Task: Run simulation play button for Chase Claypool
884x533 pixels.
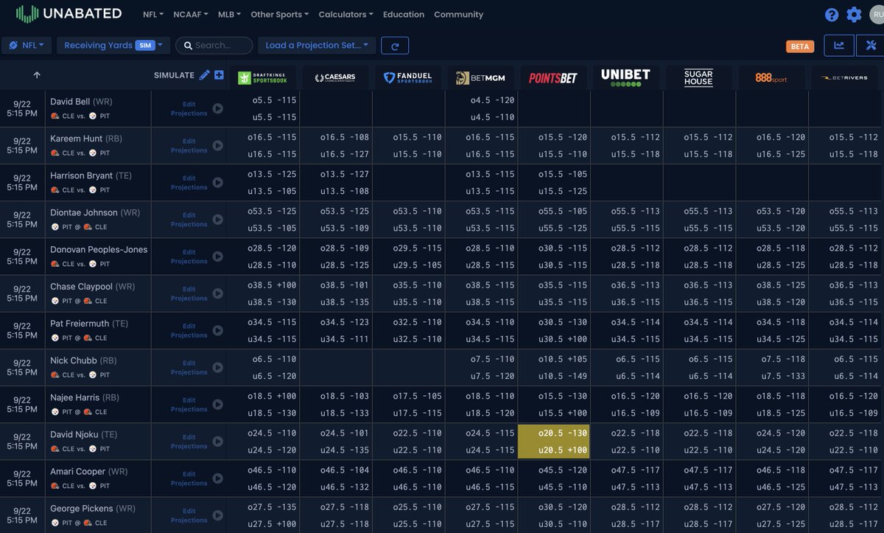Action: pos(217,293)
